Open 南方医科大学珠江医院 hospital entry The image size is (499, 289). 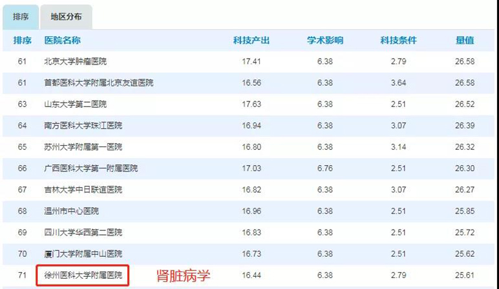83,126
